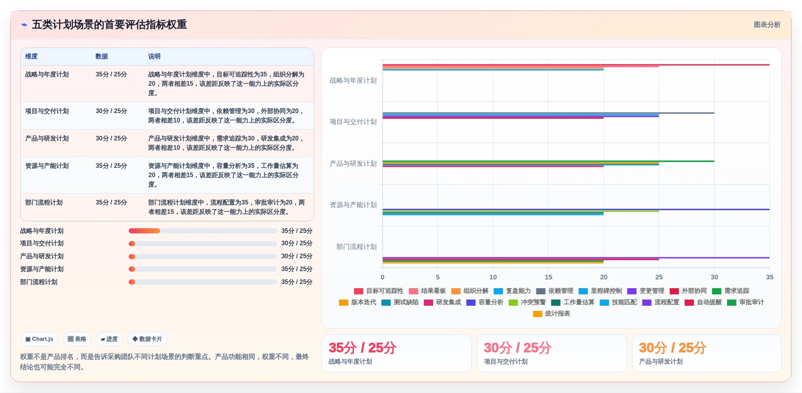Click the 部门流程计划 progress bar

pyautogui.click(x=203, y=282)
